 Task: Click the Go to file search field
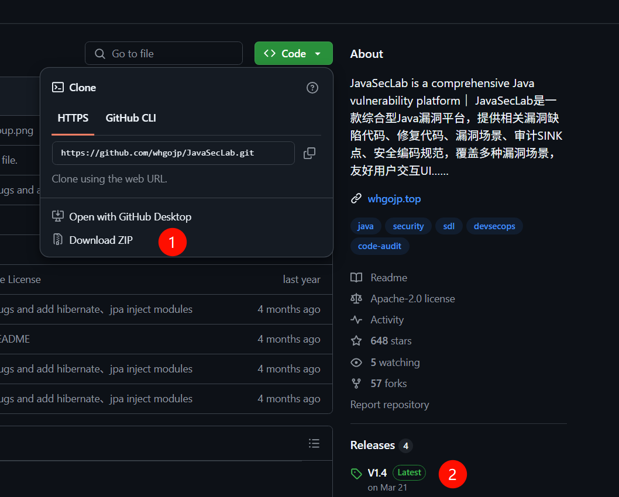pos(163,53)
